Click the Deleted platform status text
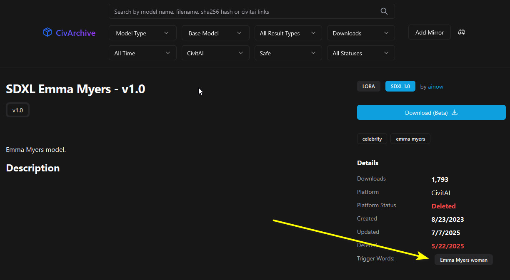510x280 pixels. [x=444, y=206]
